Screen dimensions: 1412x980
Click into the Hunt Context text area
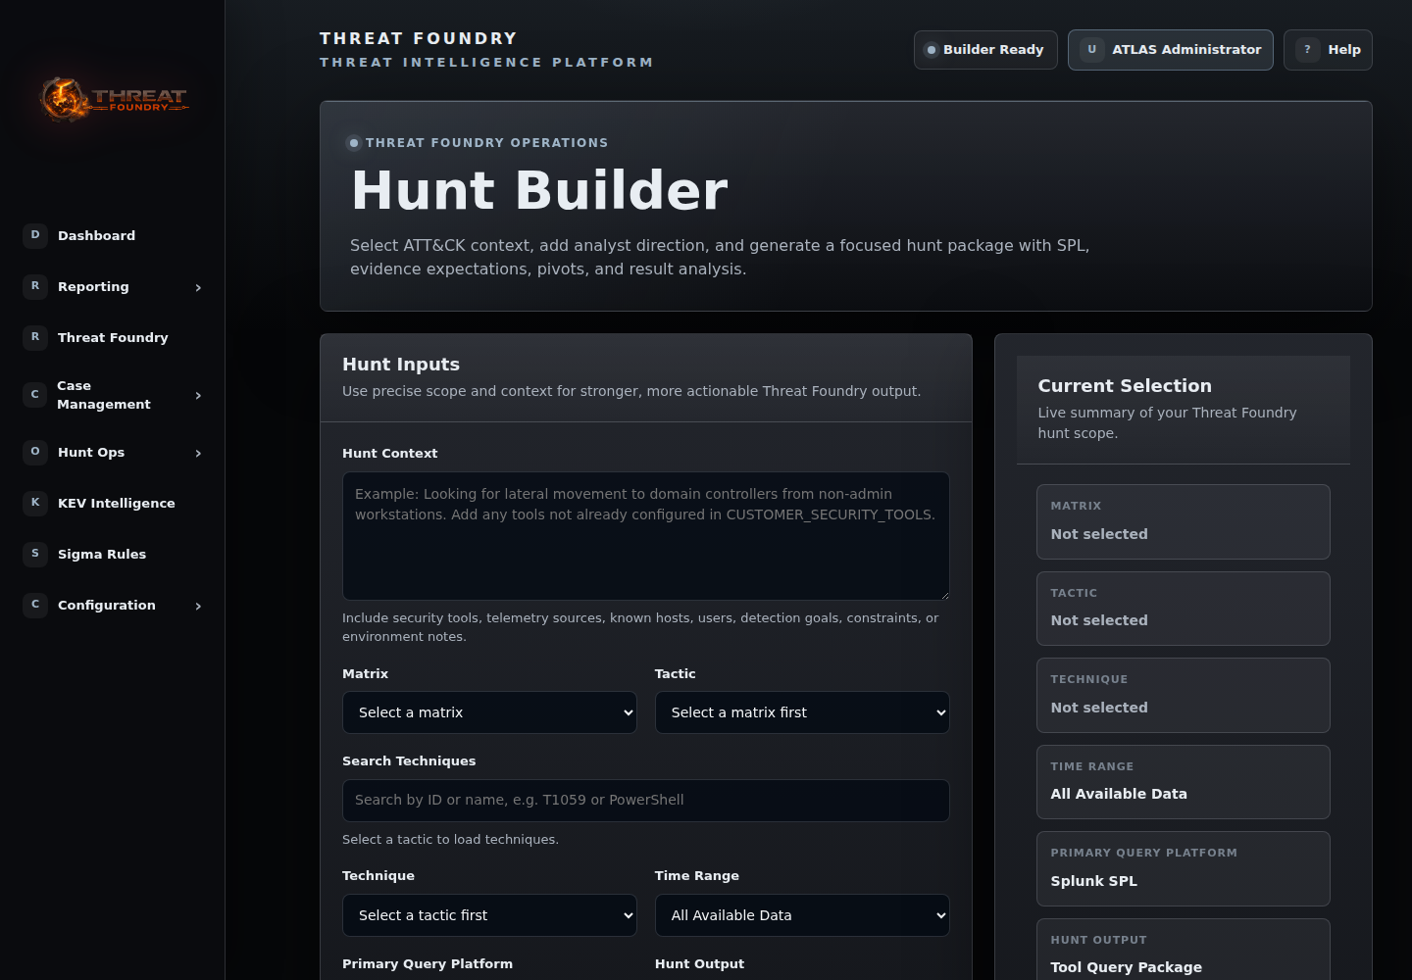[646, 536]
